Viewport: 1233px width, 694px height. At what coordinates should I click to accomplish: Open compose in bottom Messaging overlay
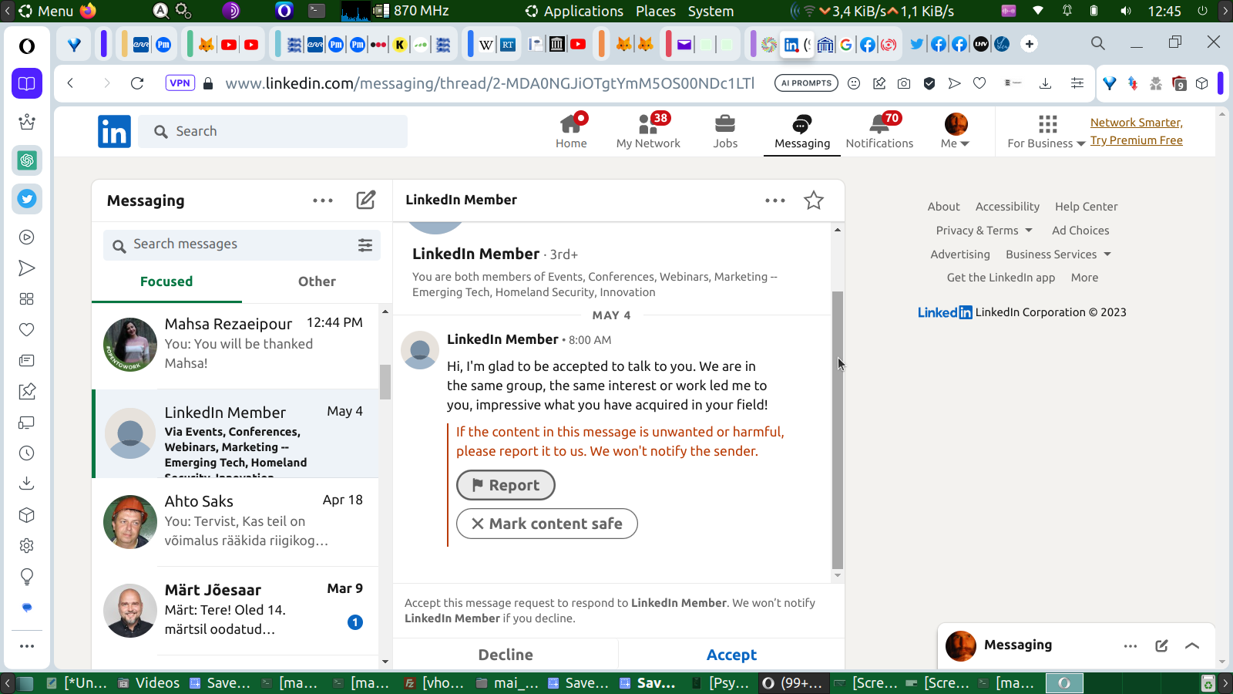click(x=1161, y=646)
